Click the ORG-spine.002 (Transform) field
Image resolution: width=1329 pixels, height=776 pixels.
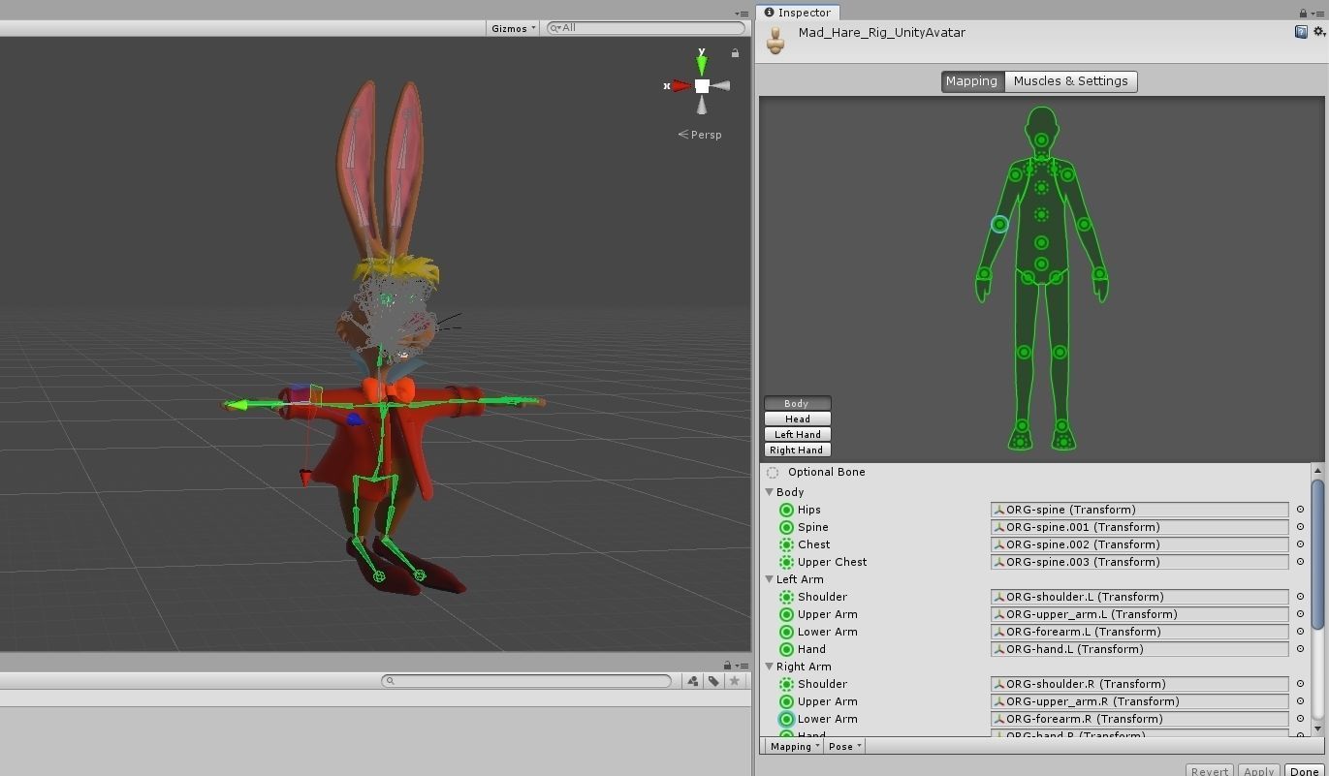1139,544
